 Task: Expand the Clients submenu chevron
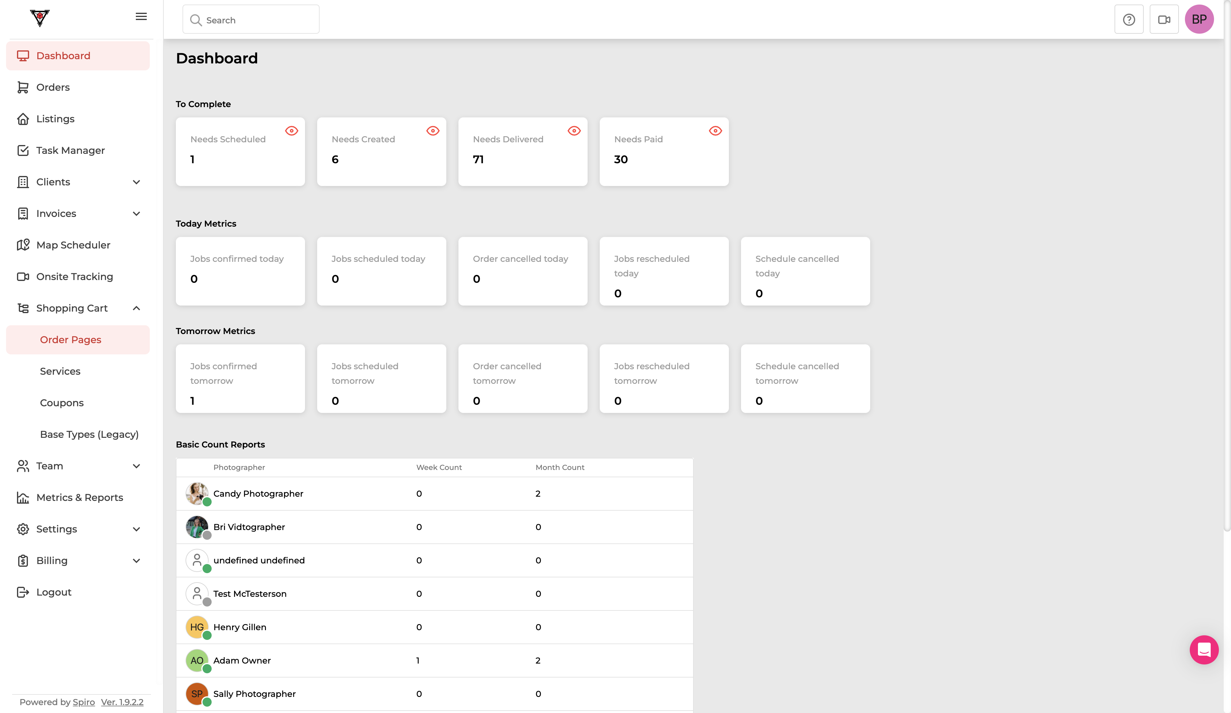pyautogui.click(x=137, y=182)
